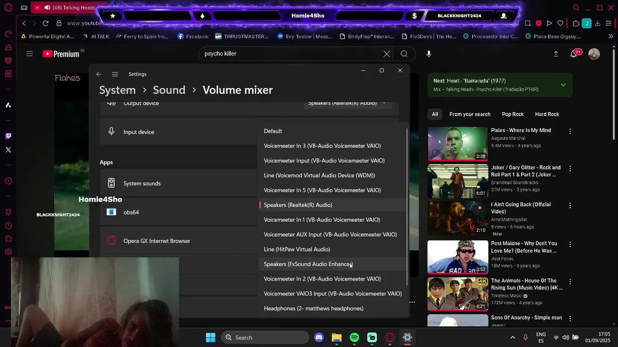Open the sidebar player icon

[8, 181]
